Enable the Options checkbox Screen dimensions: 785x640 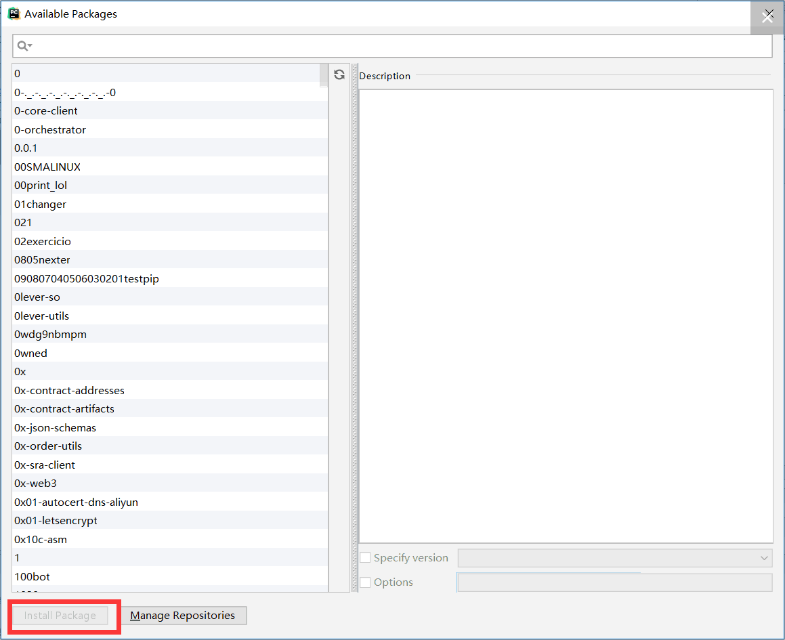(366, 582)
